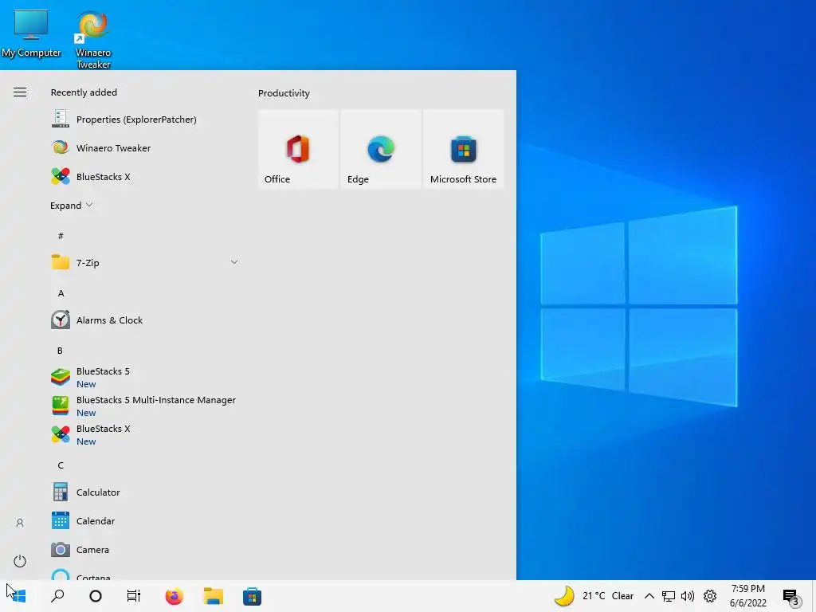
Task: Open Microsoft Store from the taskbar
Action: tap(252, 596)
